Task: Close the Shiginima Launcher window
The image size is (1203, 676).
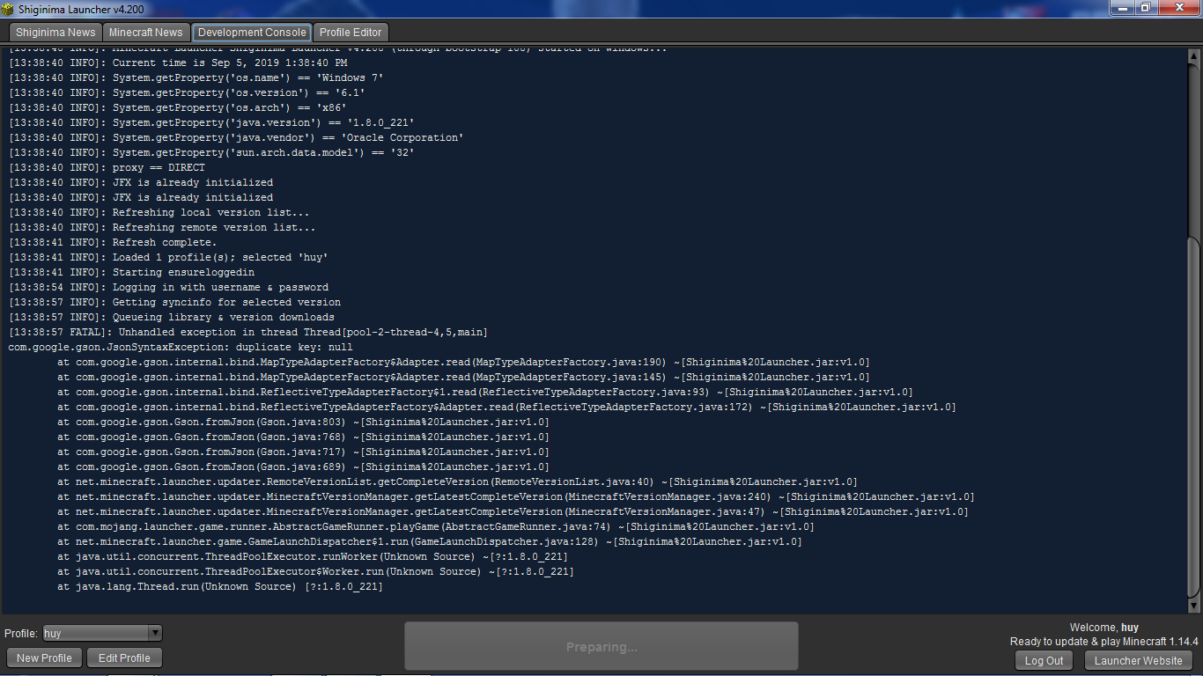Action: pyautogui.click(x=1178, y=7)
